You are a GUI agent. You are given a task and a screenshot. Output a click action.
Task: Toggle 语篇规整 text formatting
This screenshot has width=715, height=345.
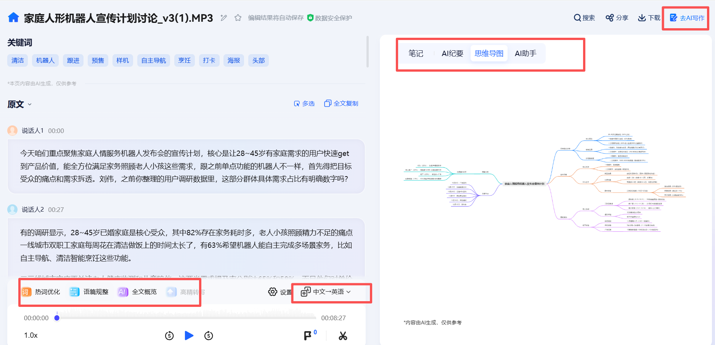[89, 292]
